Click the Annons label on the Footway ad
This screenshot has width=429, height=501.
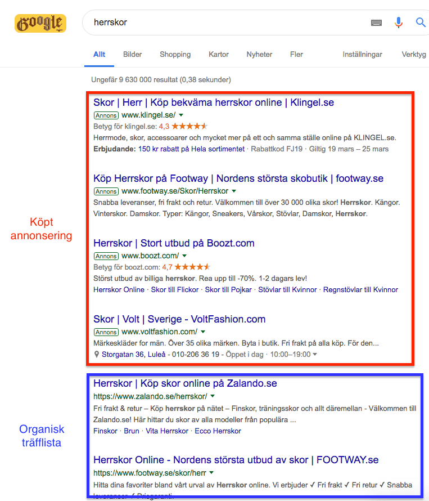[106, 191]
